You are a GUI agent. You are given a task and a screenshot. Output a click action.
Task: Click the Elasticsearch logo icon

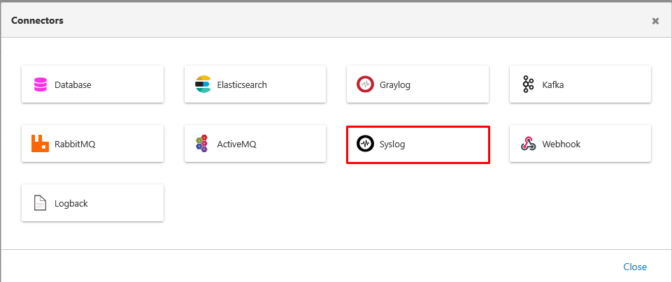tap(203, 85)
